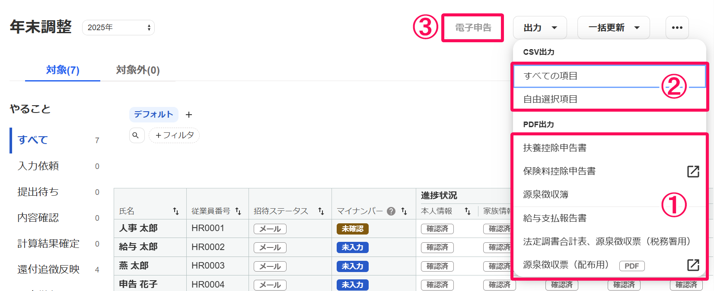The width and height of the screenshot is (714, 291).
Task: Select 給与支払報告書 PDF output
Action: point(609,218)
